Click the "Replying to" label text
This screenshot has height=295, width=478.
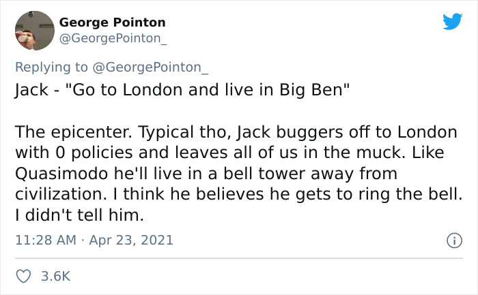[x=51, y=67]
